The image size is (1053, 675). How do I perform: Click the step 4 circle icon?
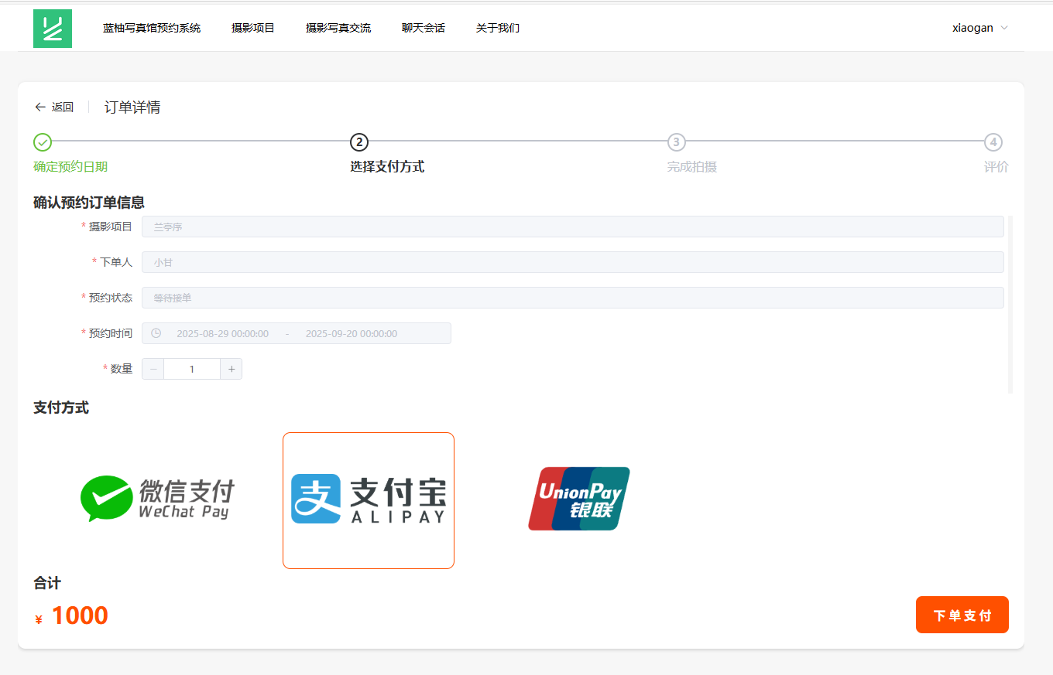click(x=993, y=142)
